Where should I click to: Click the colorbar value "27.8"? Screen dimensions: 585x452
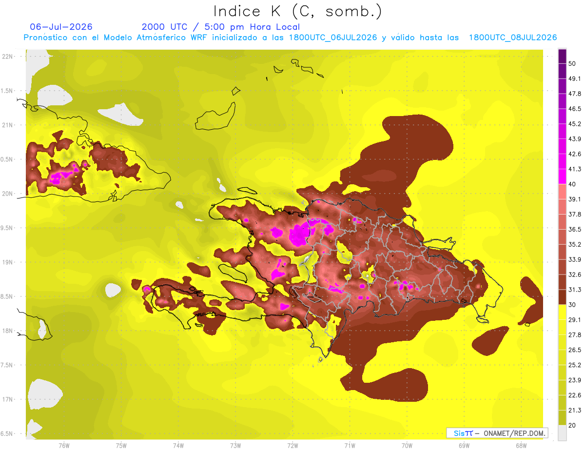click(574, 335)
